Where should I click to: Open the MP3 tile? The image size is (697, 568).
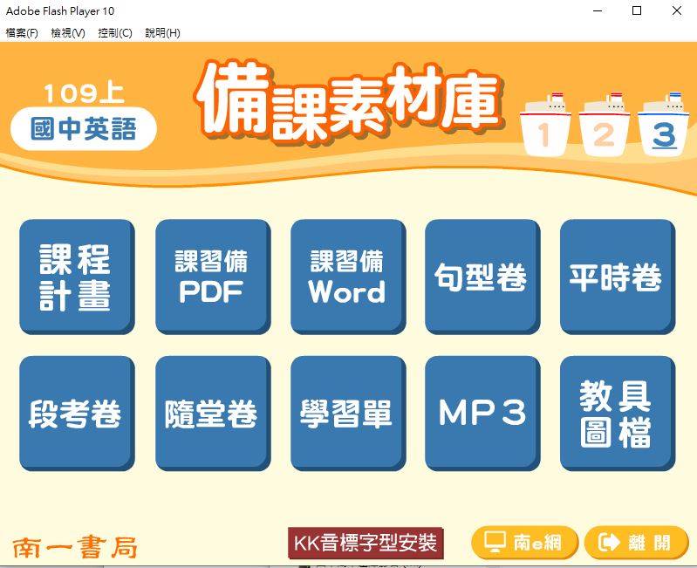[x=482, y=414]
